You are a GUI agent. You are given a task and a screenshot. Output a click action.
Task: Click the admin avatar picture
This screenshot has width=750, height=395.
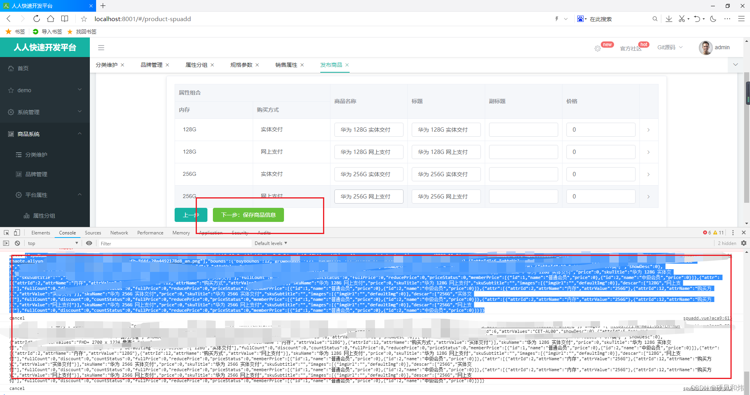[x=705, y=48]
